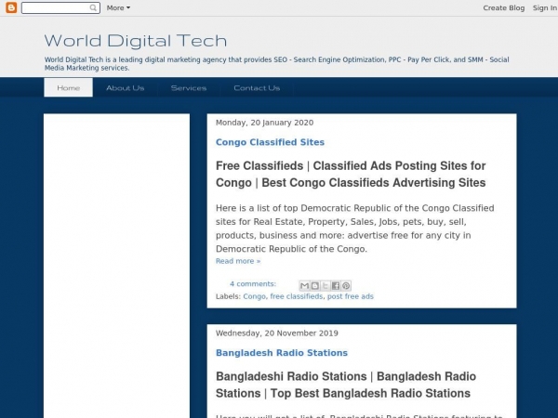
Task: Share the post to Twitter icon
Action: 325,285
